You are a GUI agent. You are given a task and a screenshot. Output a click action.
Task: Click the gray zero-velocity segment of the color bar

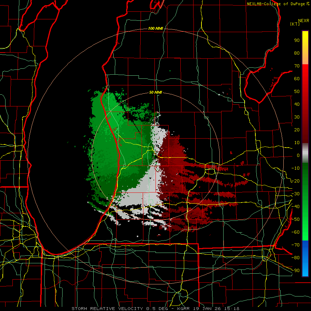pyautogui.click(x=305, y=153)
